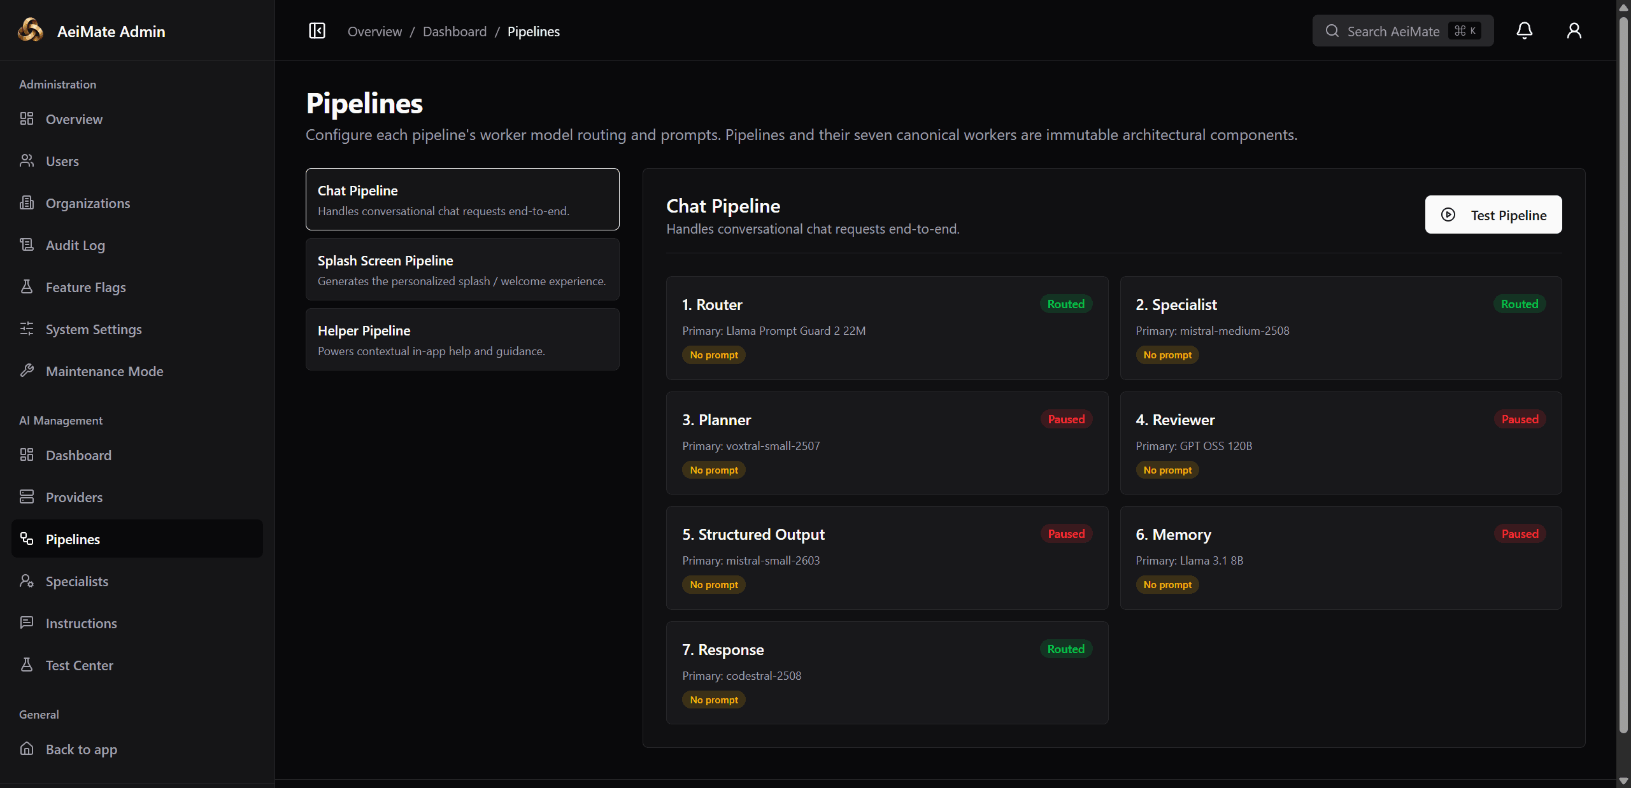1631x788 pixels.
Task: Open Maintenance Mode wrench icon
Action: [27, 370]
